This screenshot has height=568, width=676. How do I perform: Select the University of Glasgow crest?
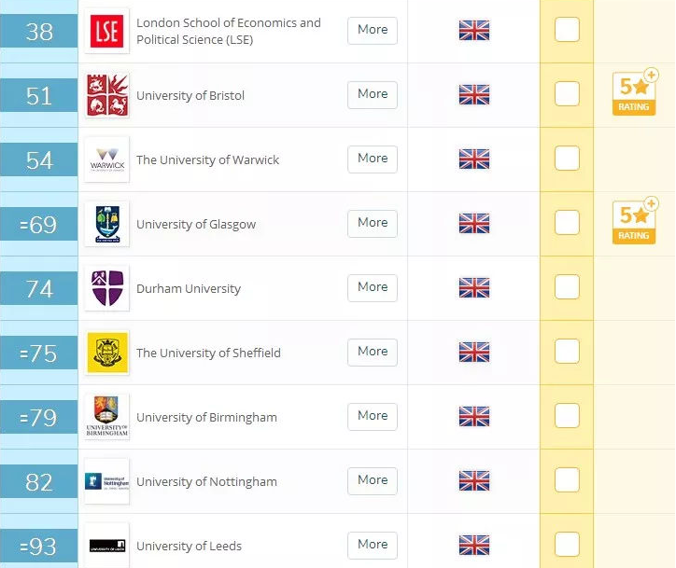107,224
